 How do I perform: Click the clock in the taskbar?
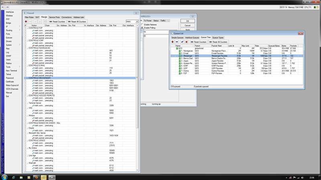coord(312,178)
